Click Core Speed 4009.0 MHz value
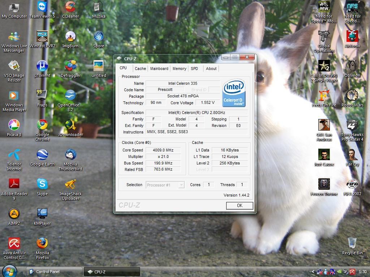 [x=163, y=150]
